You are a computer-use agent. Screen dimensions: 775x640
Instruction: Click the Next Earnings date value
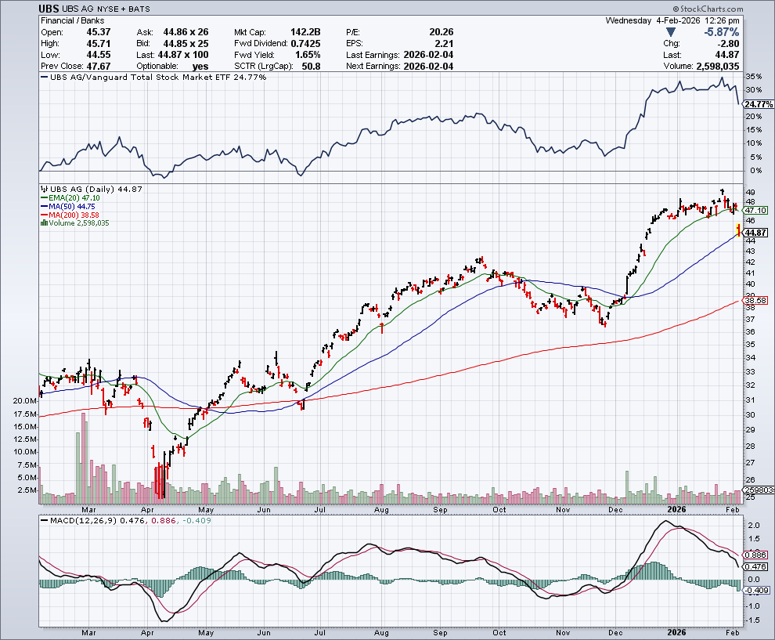pyautogui.click(x=427, y=66)
